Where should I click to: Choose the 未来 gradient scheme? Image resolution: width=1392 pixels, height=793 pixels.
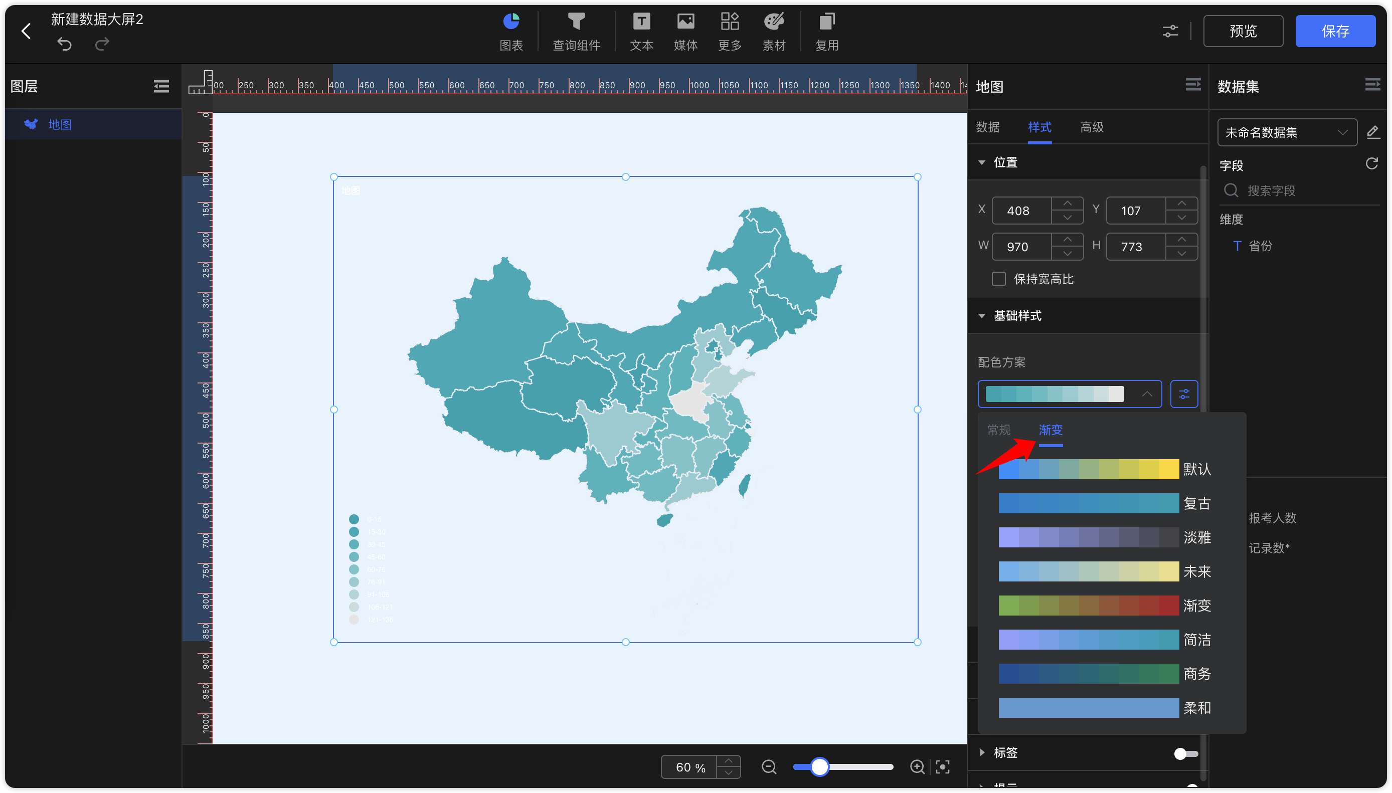[x=1105, y=571]
